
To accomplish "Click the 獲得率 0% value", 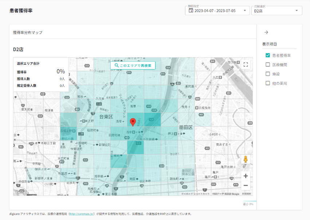I will [x=61, y=71].
